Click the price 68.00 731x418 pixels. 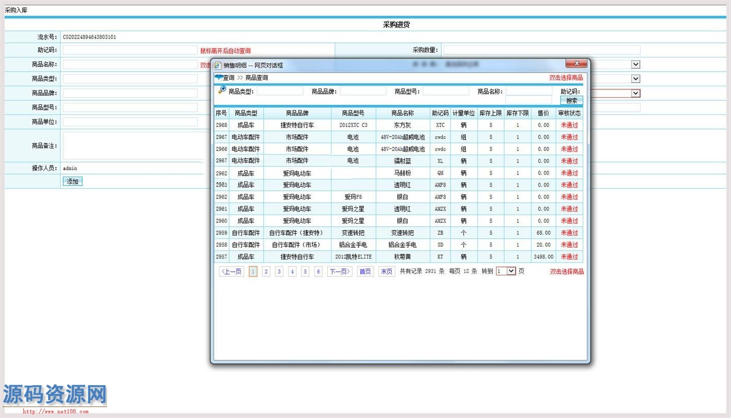(x=544, y=233)
